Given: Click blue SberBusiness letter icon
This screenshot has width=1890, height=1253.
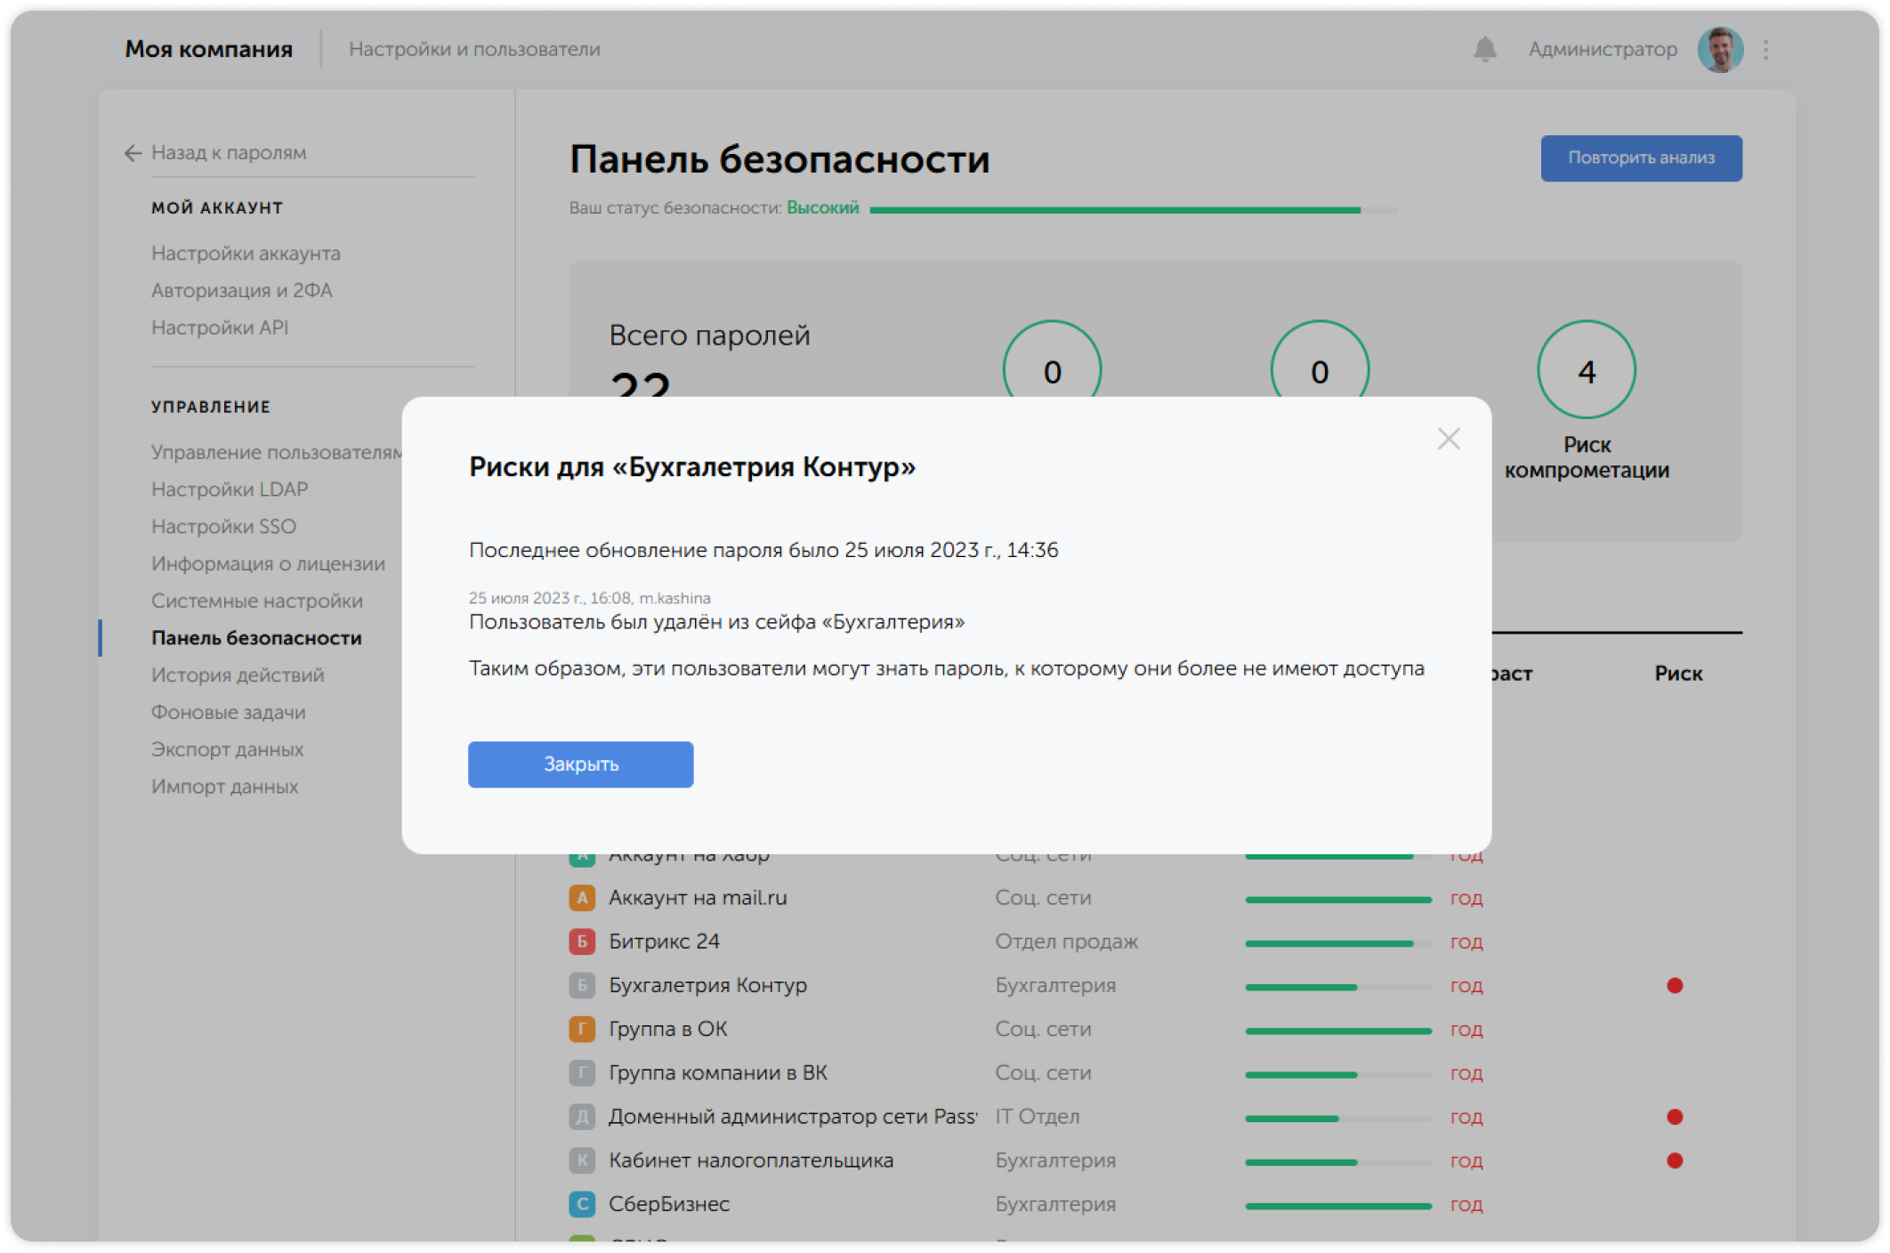Looking at the screenshot, I should pyautogui.click(x=582, y=1204).
